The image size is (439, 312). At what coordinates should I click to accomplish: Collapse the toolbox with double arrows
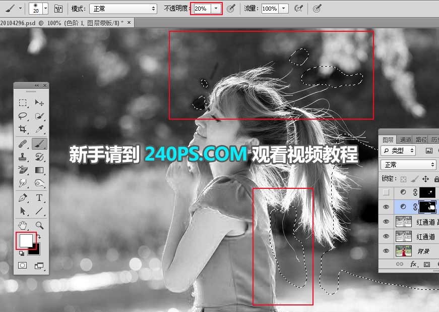pos(37,85)
